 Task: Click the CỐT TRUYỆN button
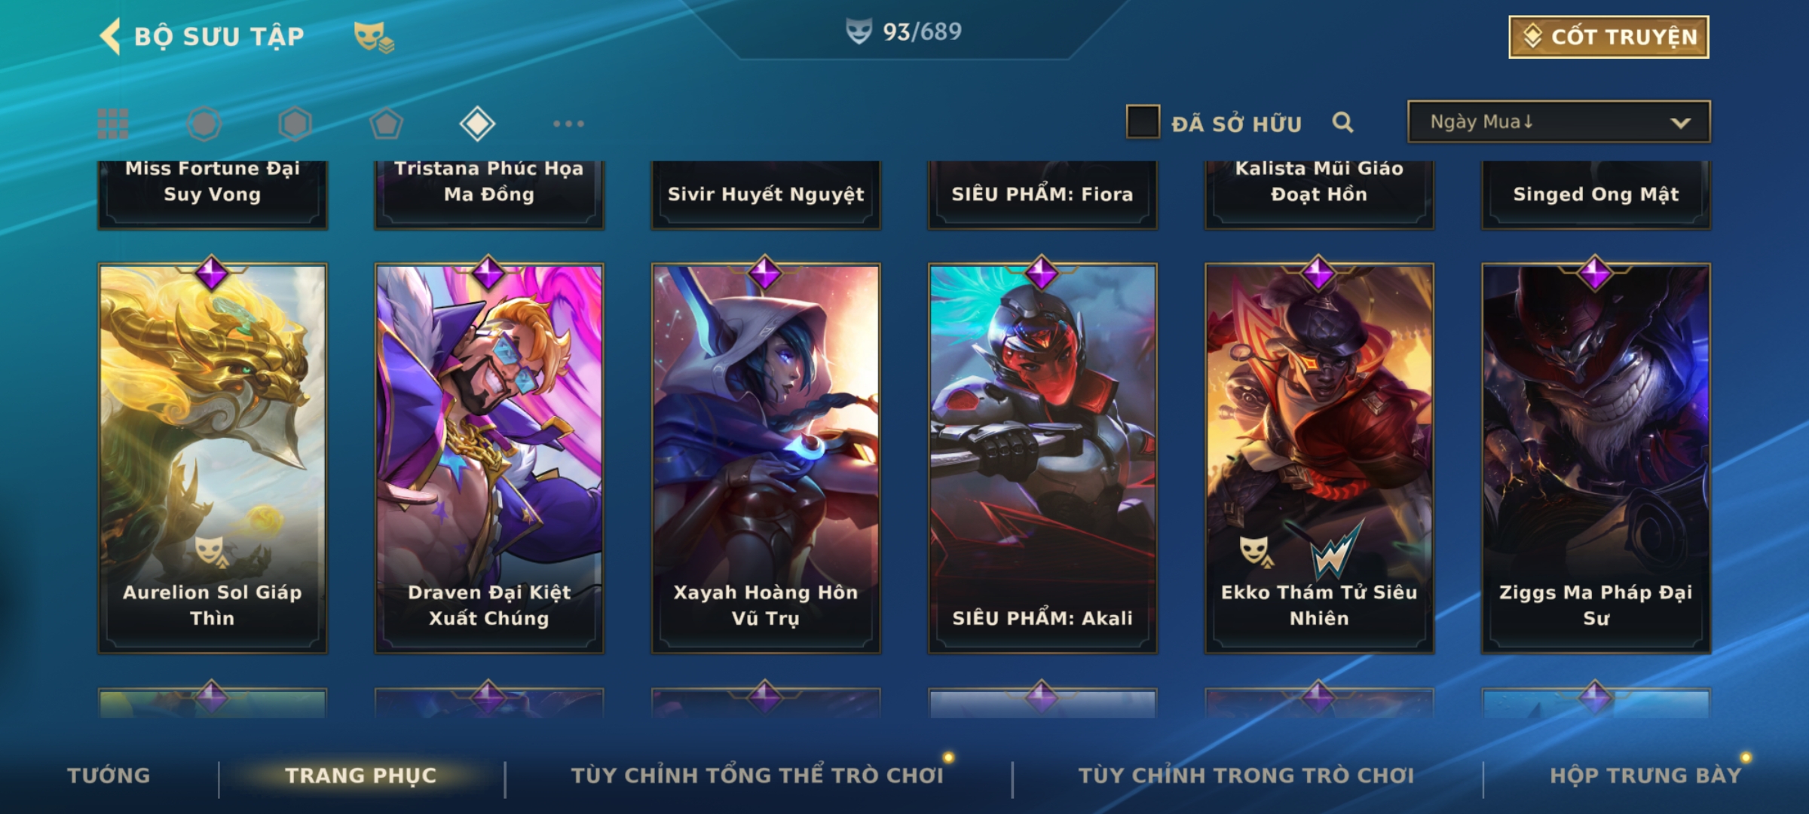tap(1609, 37)
